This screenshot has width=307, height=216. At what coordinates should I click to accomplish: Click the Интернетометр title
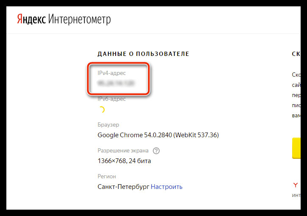[80, 19]
